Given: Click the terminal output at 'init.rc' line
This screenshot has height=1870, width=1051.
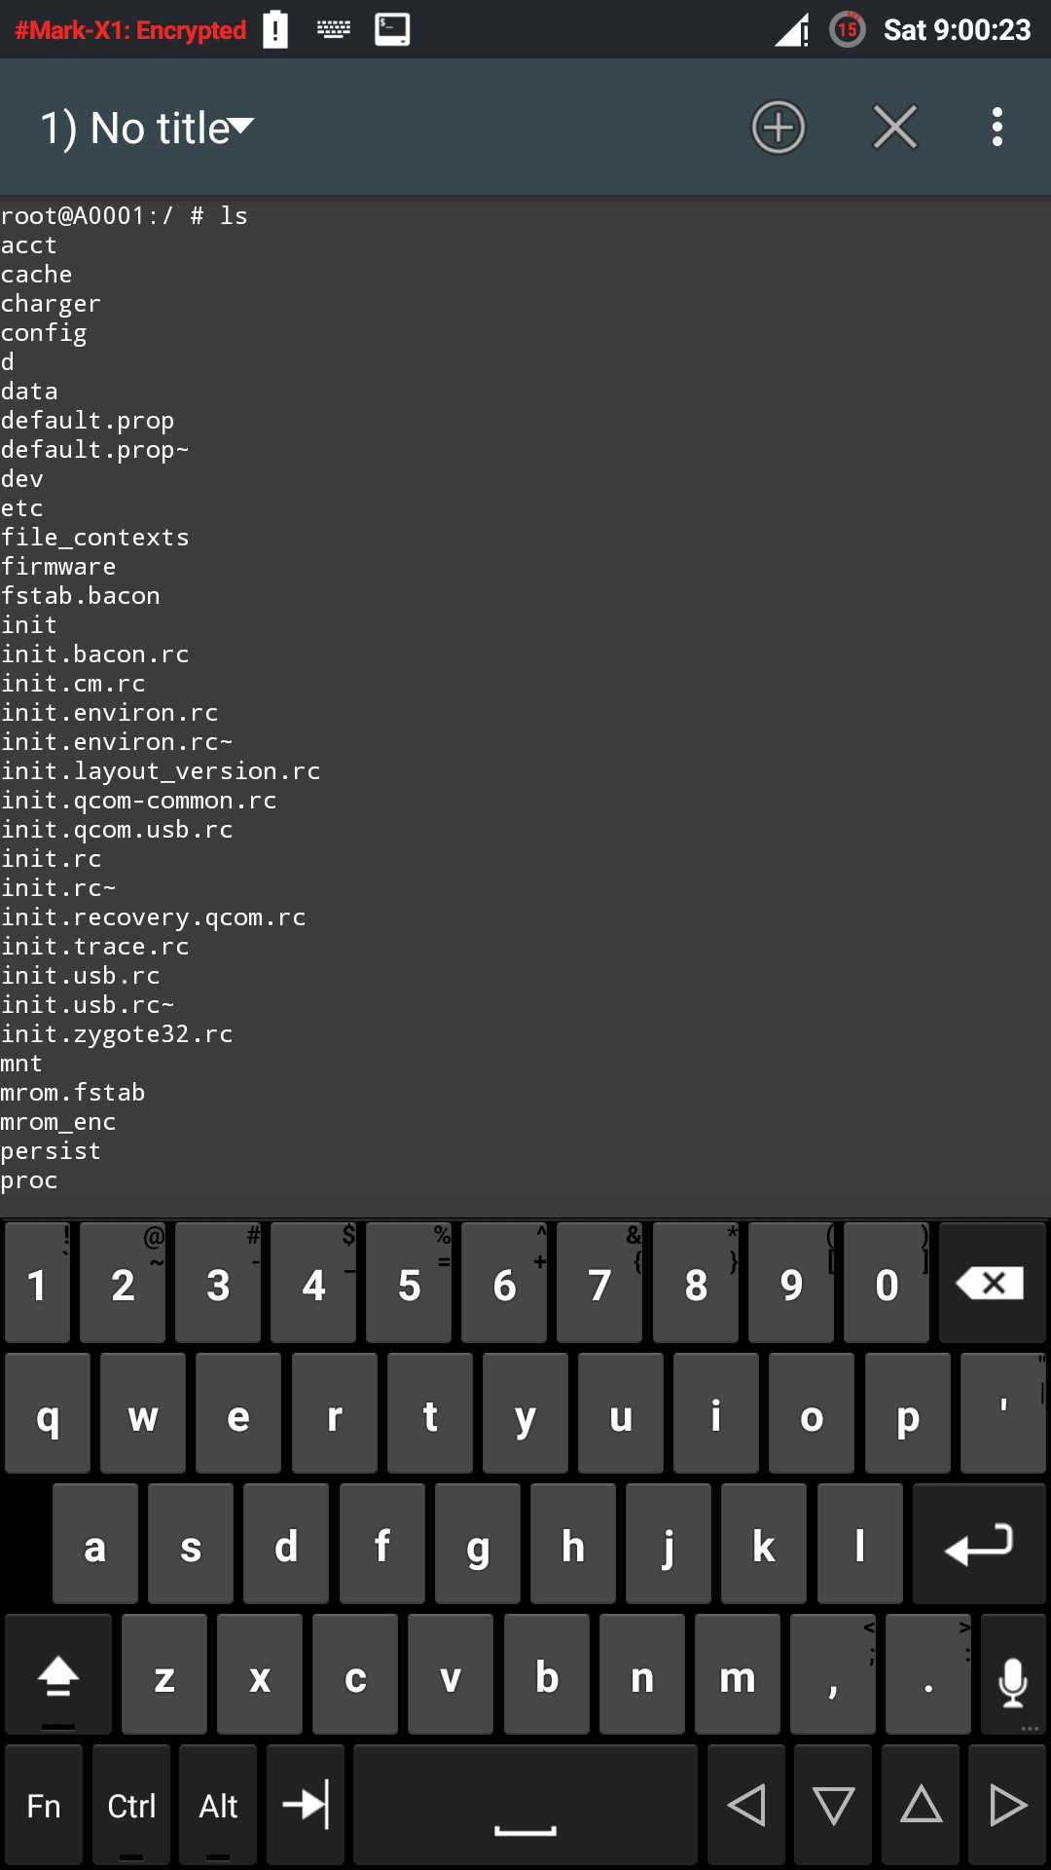Looking at the screenshot, I should point(52,859).
